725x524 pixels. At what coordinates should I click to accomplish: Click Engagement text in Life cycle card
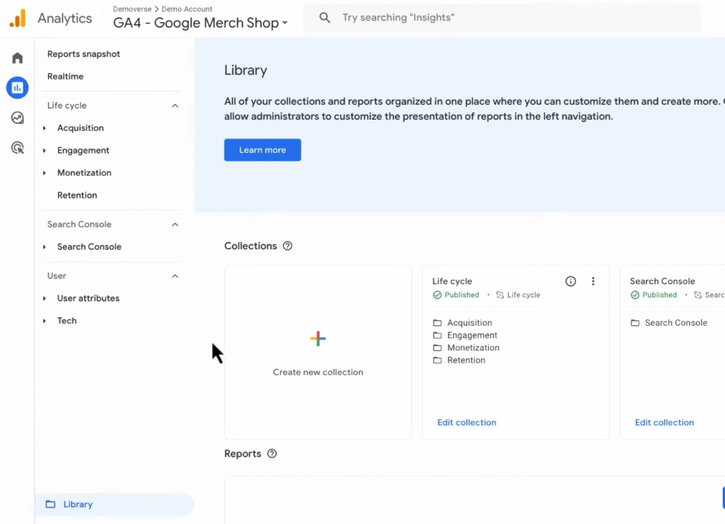point(472,336)
